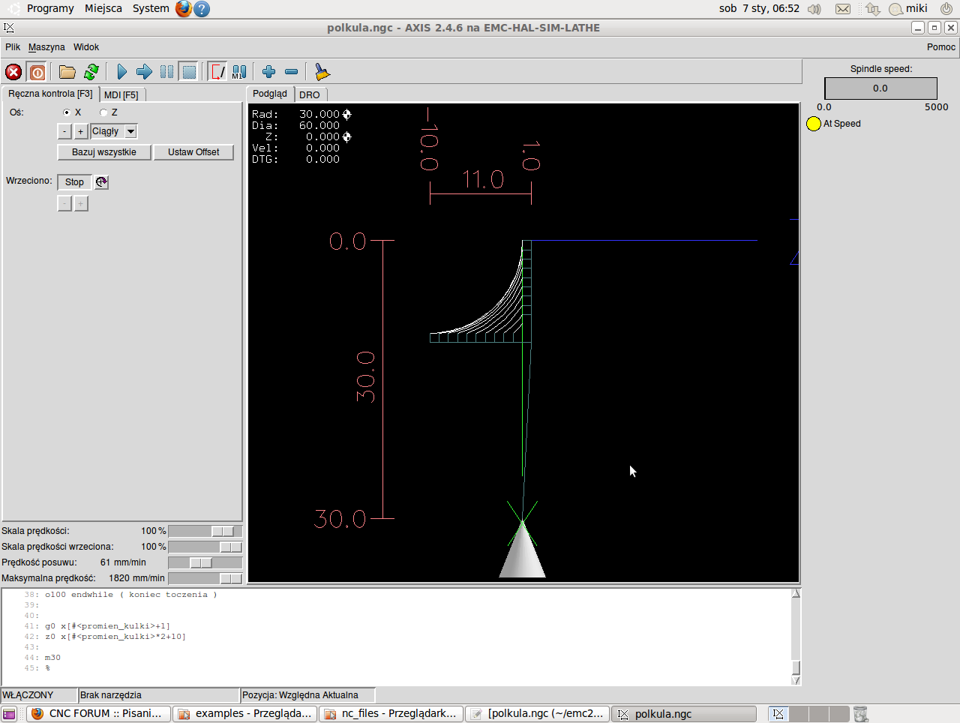Execute next line with the step arrow

(x=144, y=72)
